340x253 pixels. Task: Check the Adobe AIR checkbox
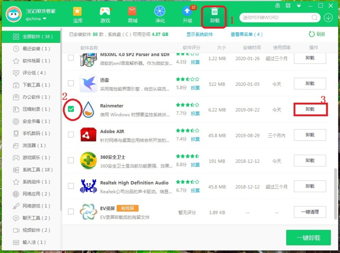point(71,135)
